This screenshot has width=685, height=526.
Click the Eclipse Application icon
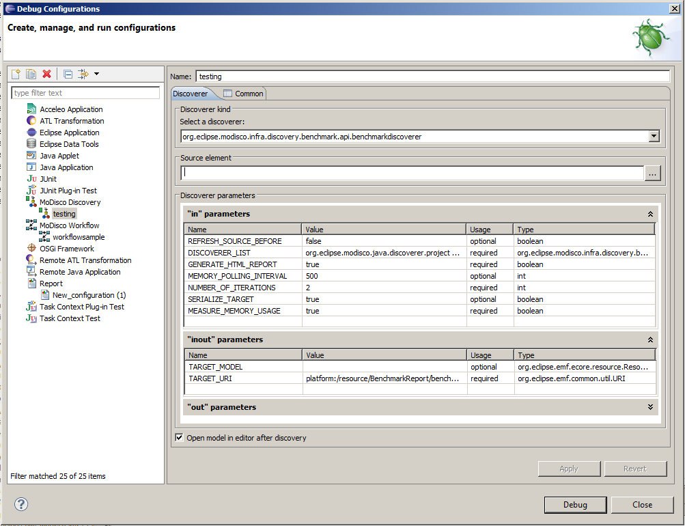point(31,132)
